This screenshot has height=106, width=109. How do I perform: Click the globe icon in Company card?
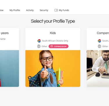[99, 46]
